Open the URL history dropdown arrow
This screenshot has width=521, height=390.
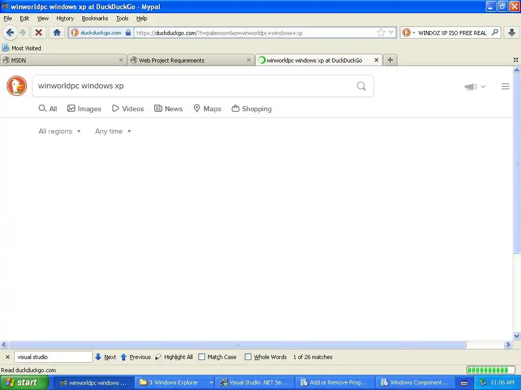click(391, 32)
